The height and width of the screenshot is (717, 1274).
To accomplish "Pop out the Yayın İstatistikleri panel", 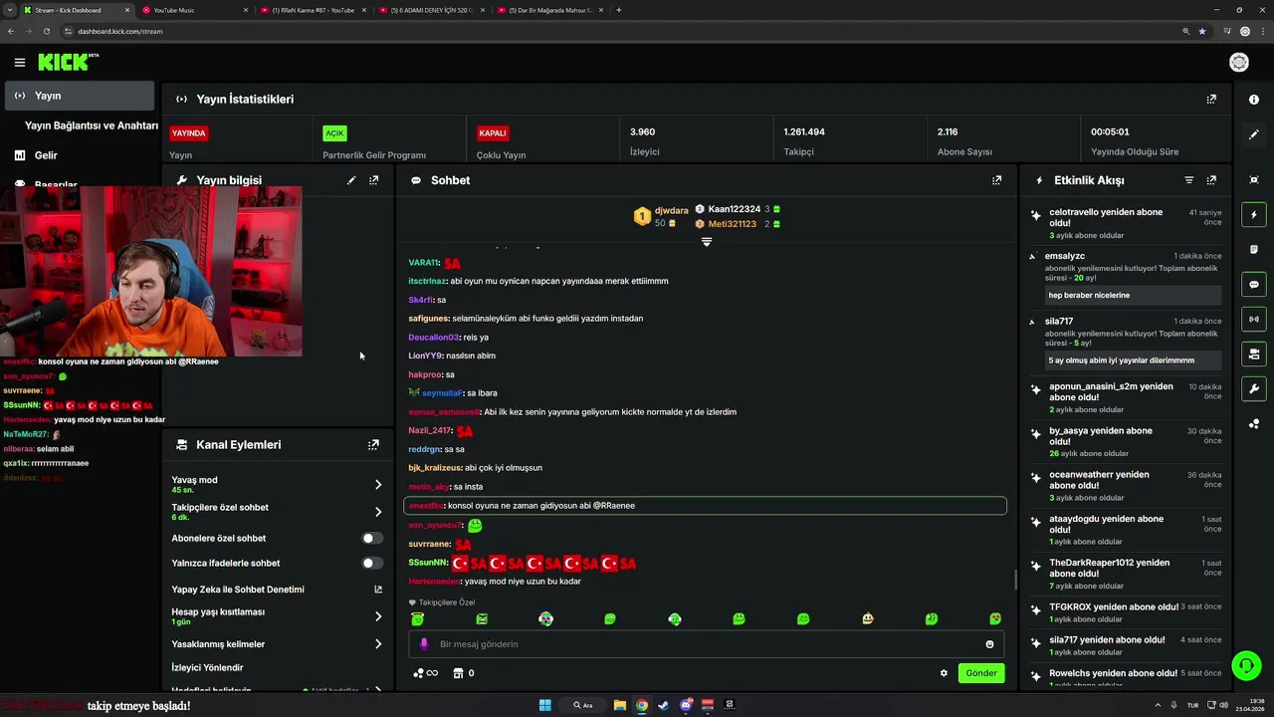I will point(1211,100).
